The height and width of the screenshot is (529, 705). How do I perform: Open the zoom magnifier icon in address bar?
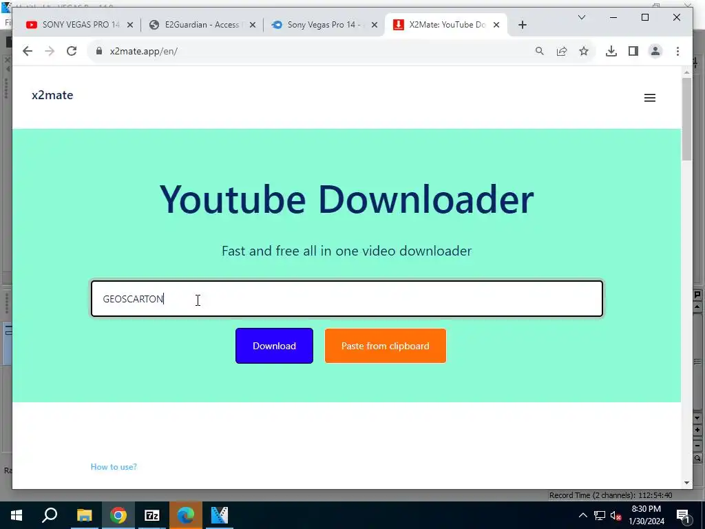[x=540, y=51]
